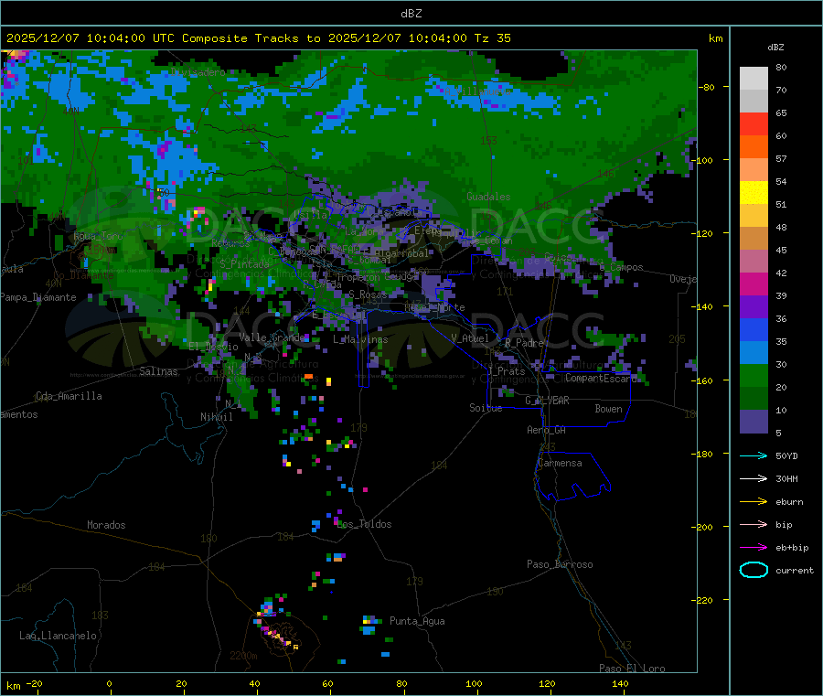This screenshot has height=696, width=823.
Task: Click the Soitue place label
Action: click(486, 408)
